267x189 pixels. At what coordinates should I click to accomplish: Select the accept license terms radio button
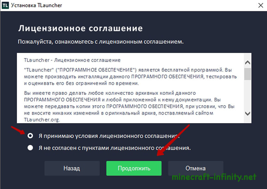click(x=30, y=136)
